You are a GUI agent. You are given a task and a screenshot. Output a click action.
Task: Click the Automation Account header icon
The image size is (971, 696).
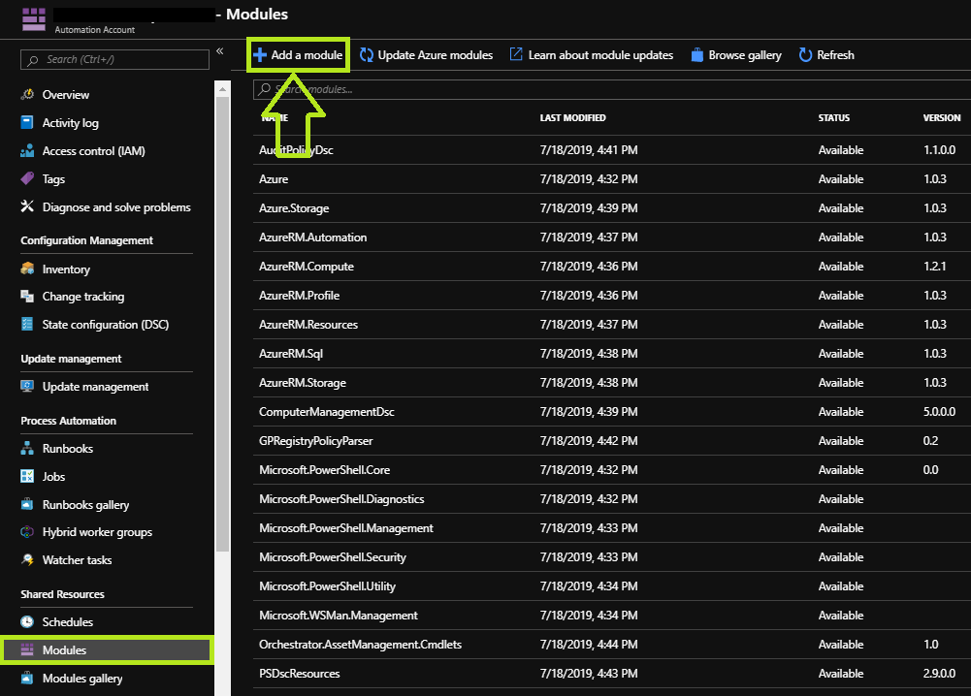coord(34,19)
